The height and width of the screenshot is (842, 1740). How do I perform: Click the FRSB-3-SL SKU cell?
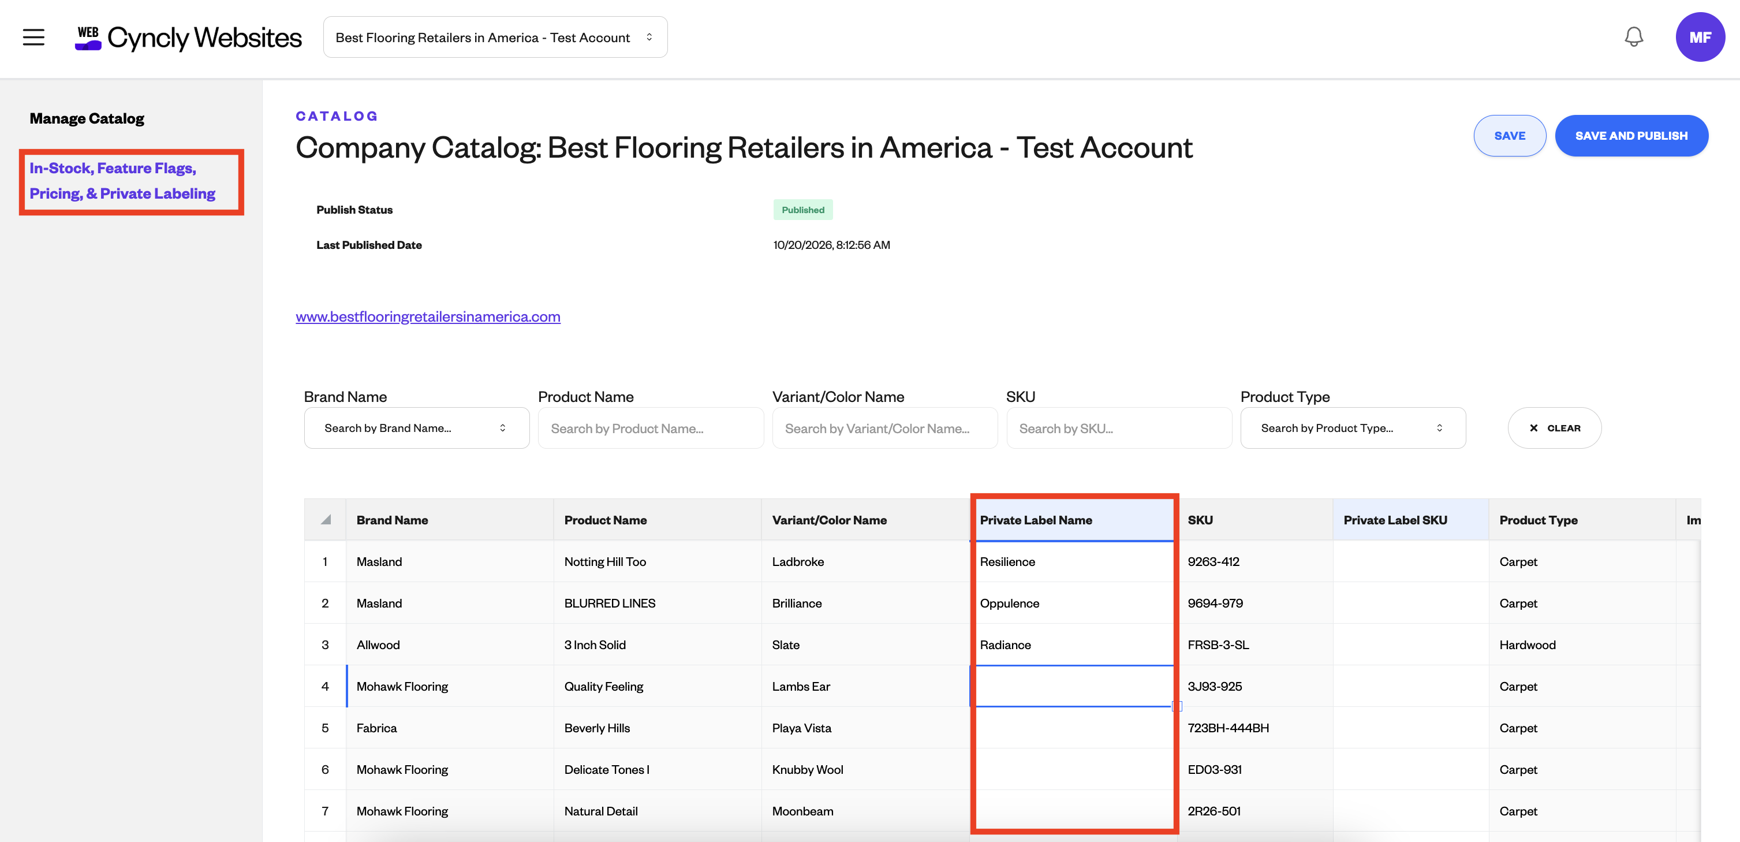pyautogui.click(x=1255, y=644)
